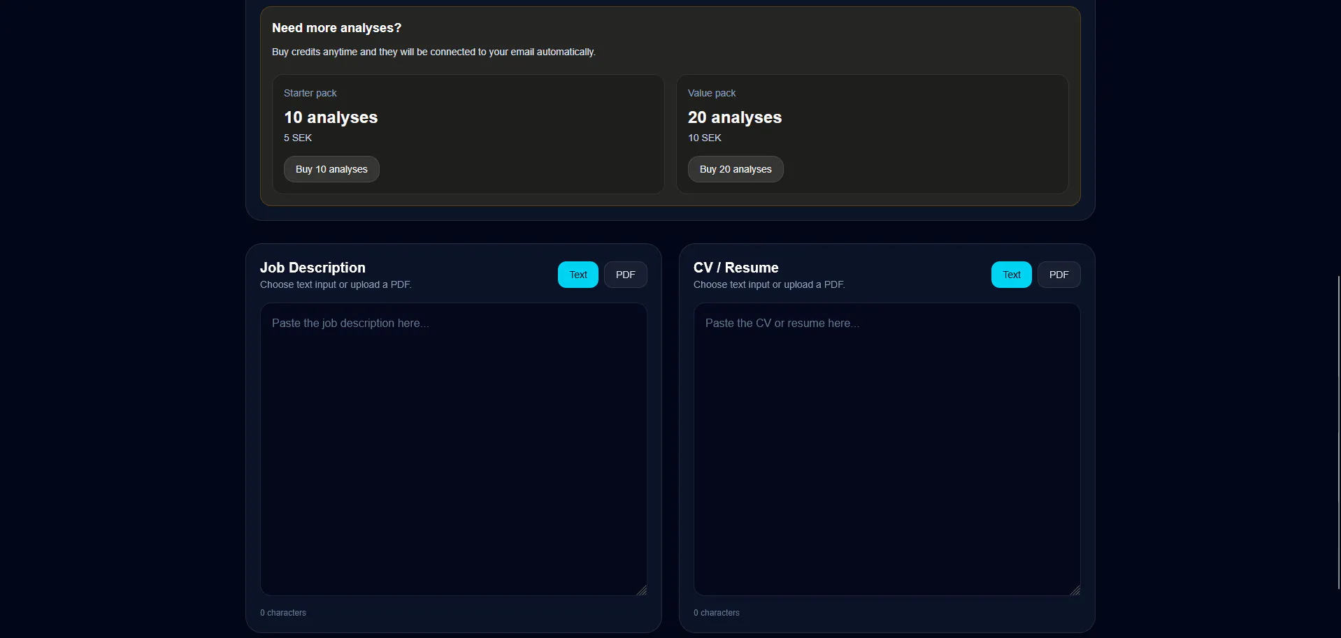Click the Buy 10 analyses button

331,169
